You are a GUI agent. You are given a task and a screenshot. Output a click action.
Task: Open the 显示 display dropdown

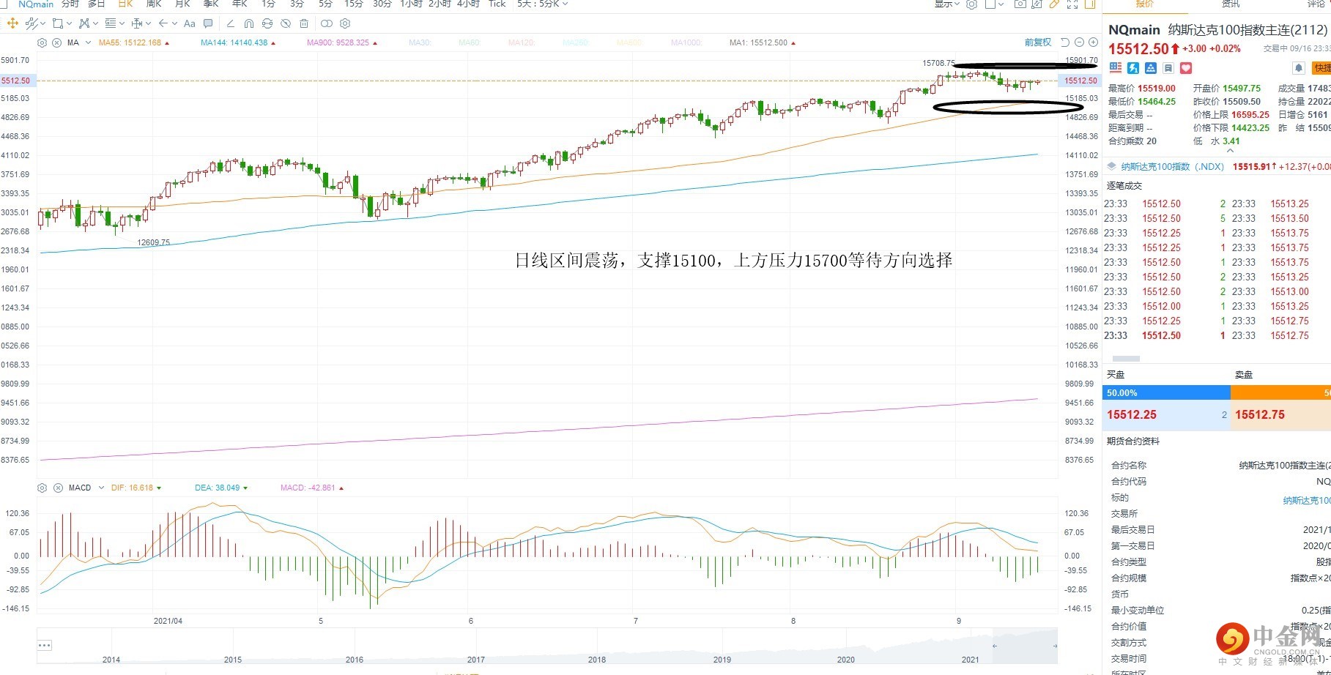pyautogui.click(x=946, y=4)
